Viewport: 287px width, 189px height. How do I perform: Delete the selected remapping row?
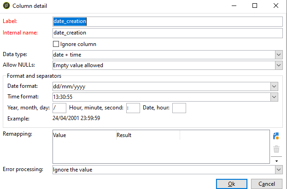[x=276, y=149]
